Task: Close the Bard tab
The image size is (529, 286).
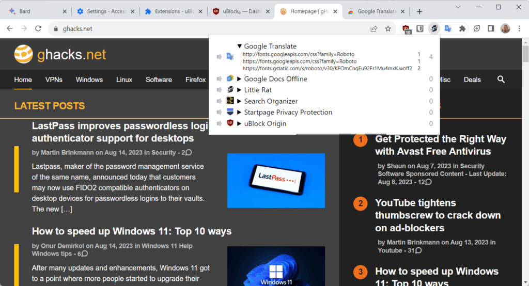Action: (65, 11)
